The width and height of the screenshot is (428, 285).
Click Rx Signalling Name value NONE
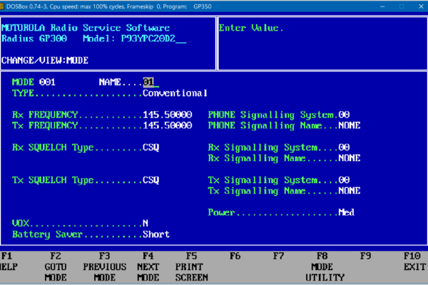(350, 158)
